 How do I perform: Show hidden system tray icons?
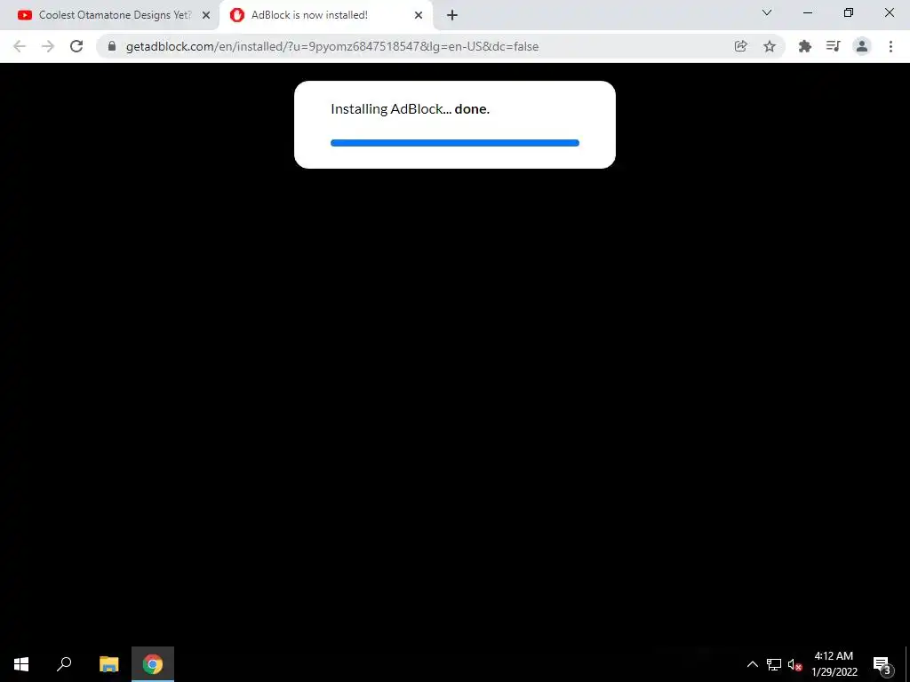pos(752,664)
